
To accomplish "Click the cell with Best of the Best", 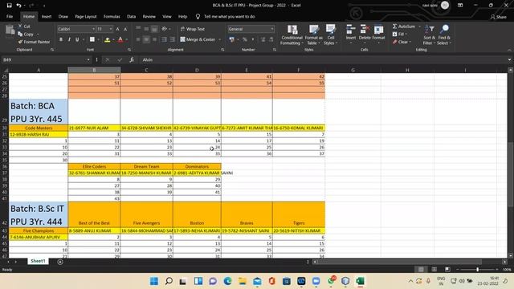I will point(94,214).
